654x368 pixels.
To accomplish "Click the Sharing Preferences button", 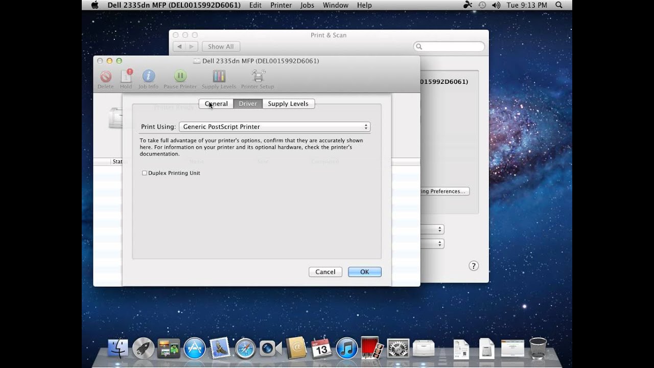I will coord(443,191).
